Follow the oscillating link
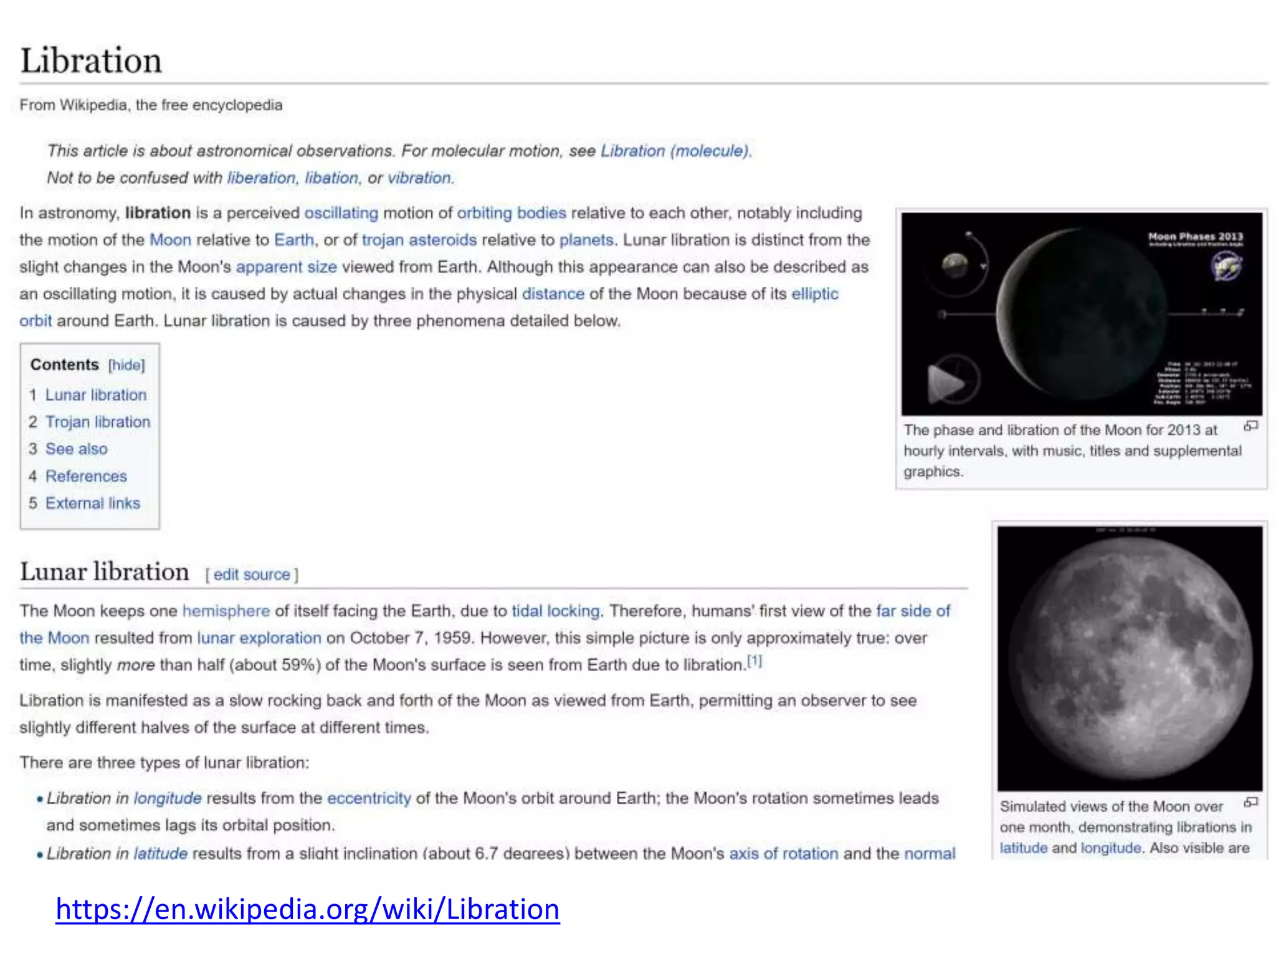The width and height of the screenshot is (1276, 957). click(x=341, y=213)
